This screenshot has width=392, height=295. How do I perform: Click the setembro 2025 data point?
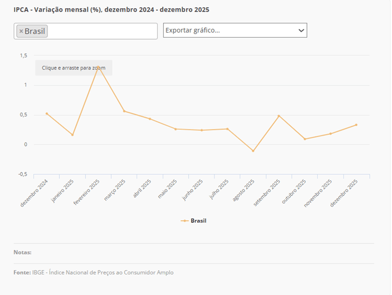point(279,116)
